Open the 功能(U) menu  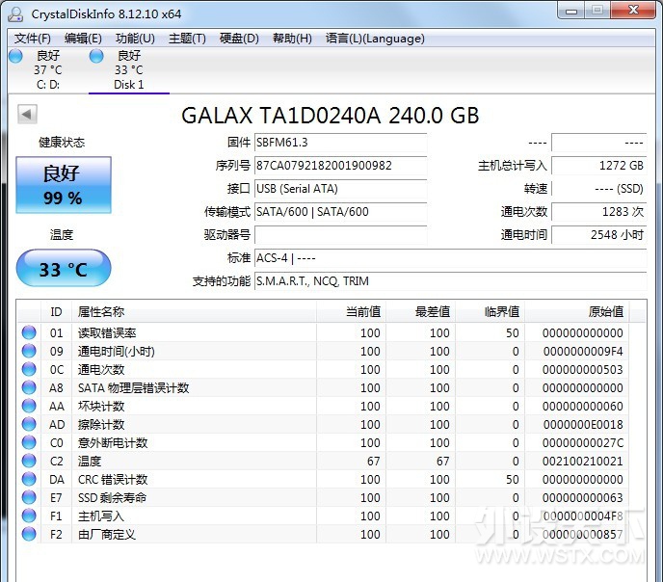[135, 39]
